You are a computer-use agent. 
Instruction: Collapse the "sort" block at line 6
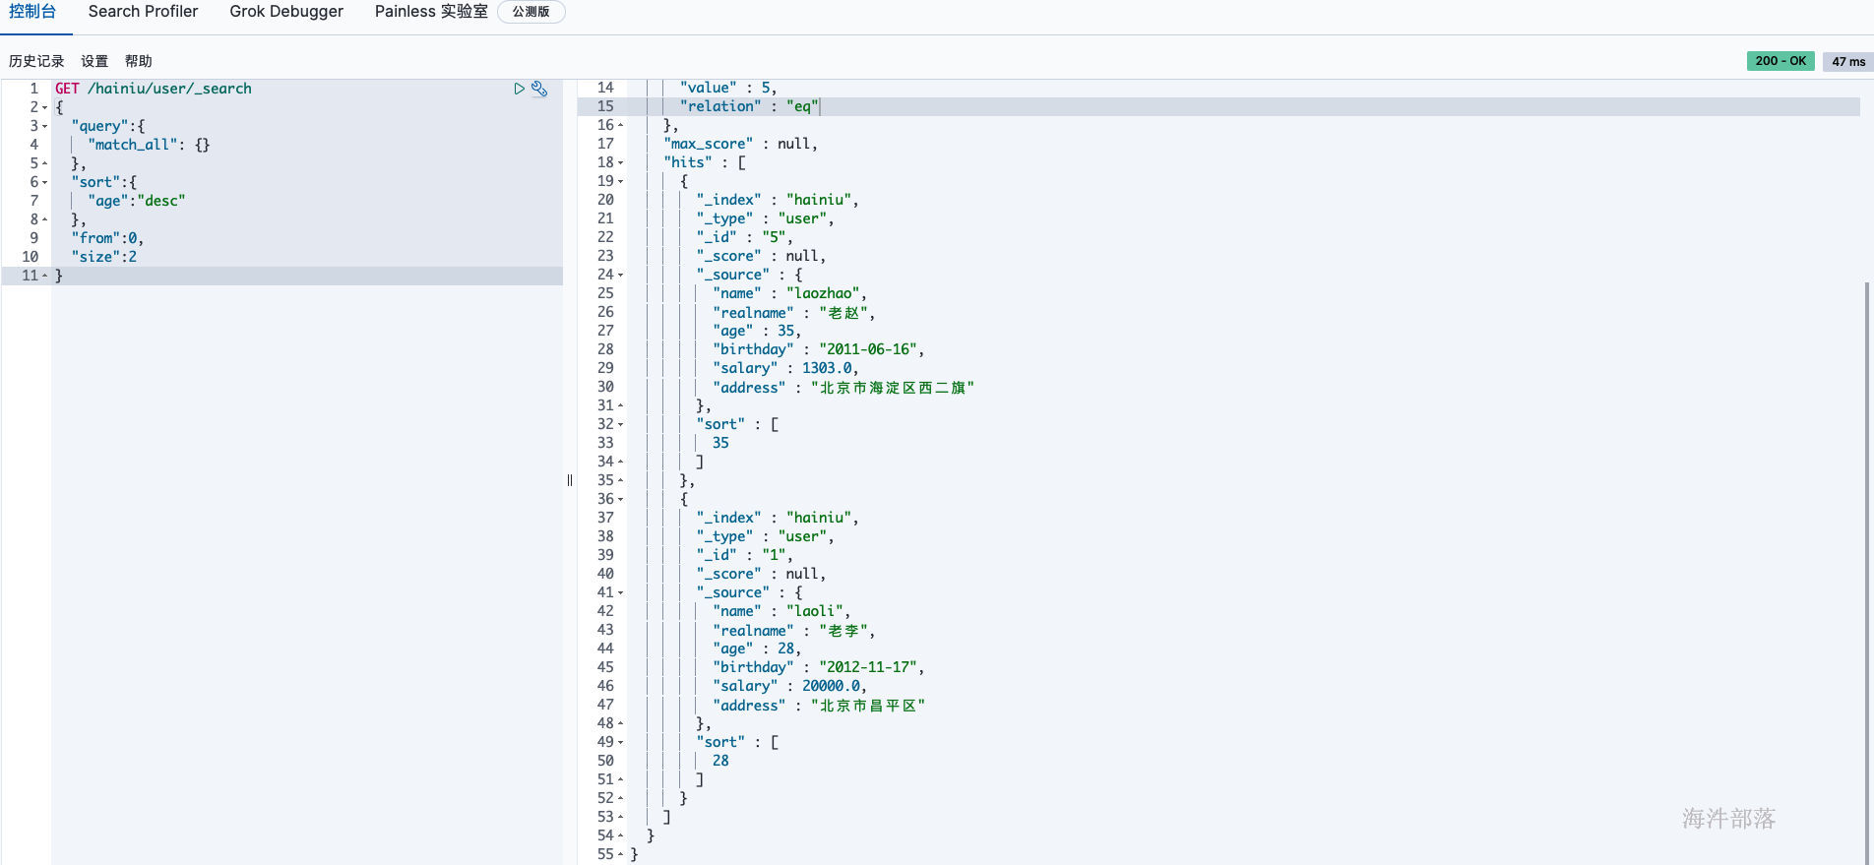point(45,183)
